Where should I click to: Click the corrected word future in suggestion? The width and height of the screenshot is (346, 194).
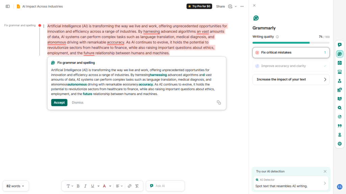click(88, 94)
